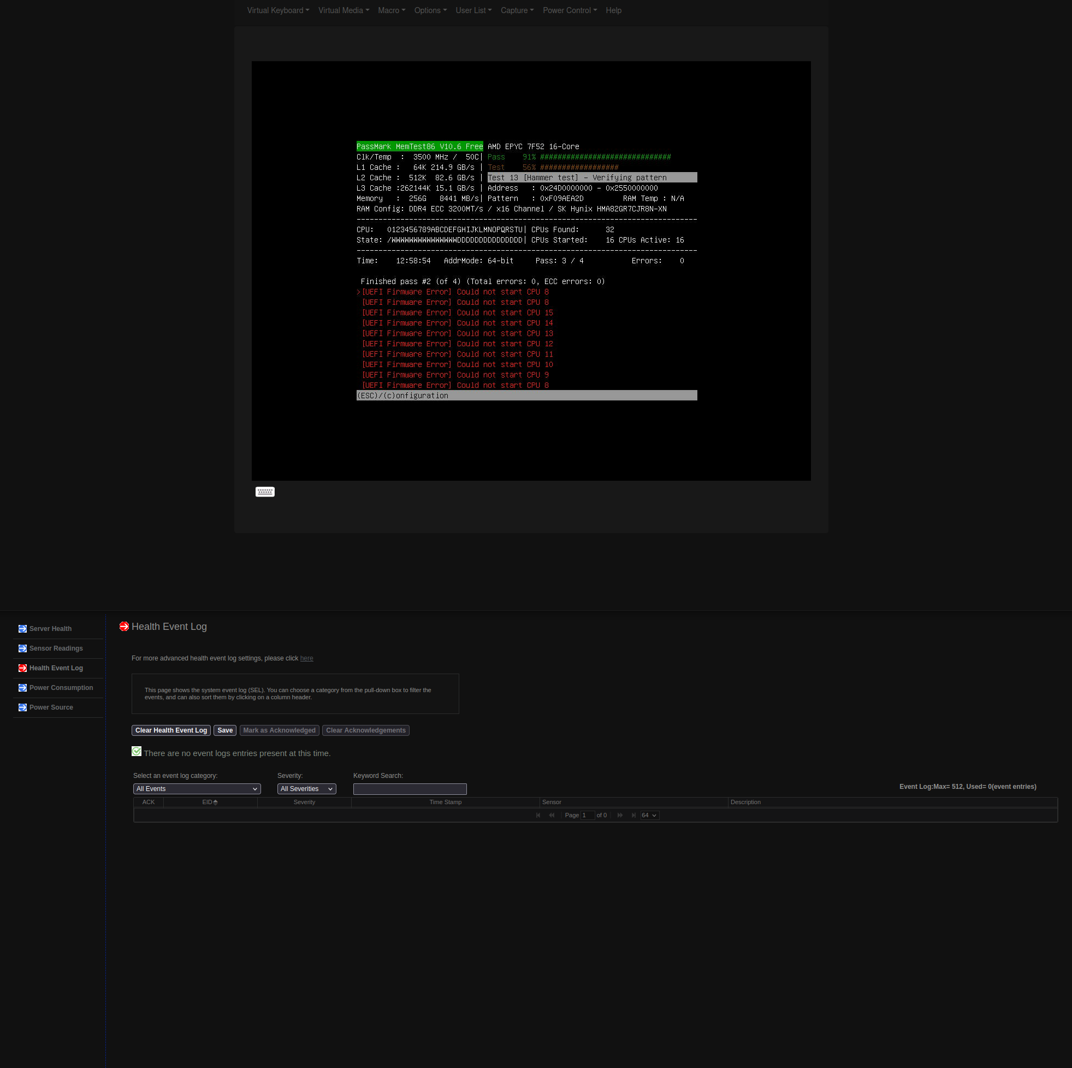Navigate to Power Source page
This screenshot has width=1072, height=1068.
click(x=51, y=708)
